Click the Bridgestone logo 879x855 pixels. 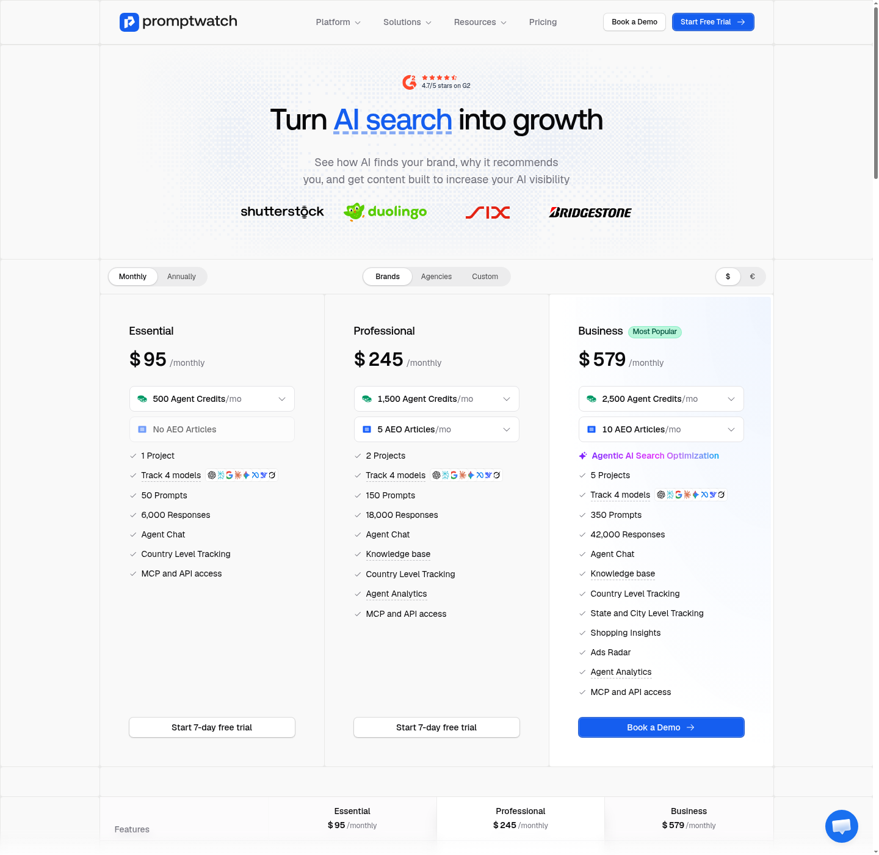590,213
